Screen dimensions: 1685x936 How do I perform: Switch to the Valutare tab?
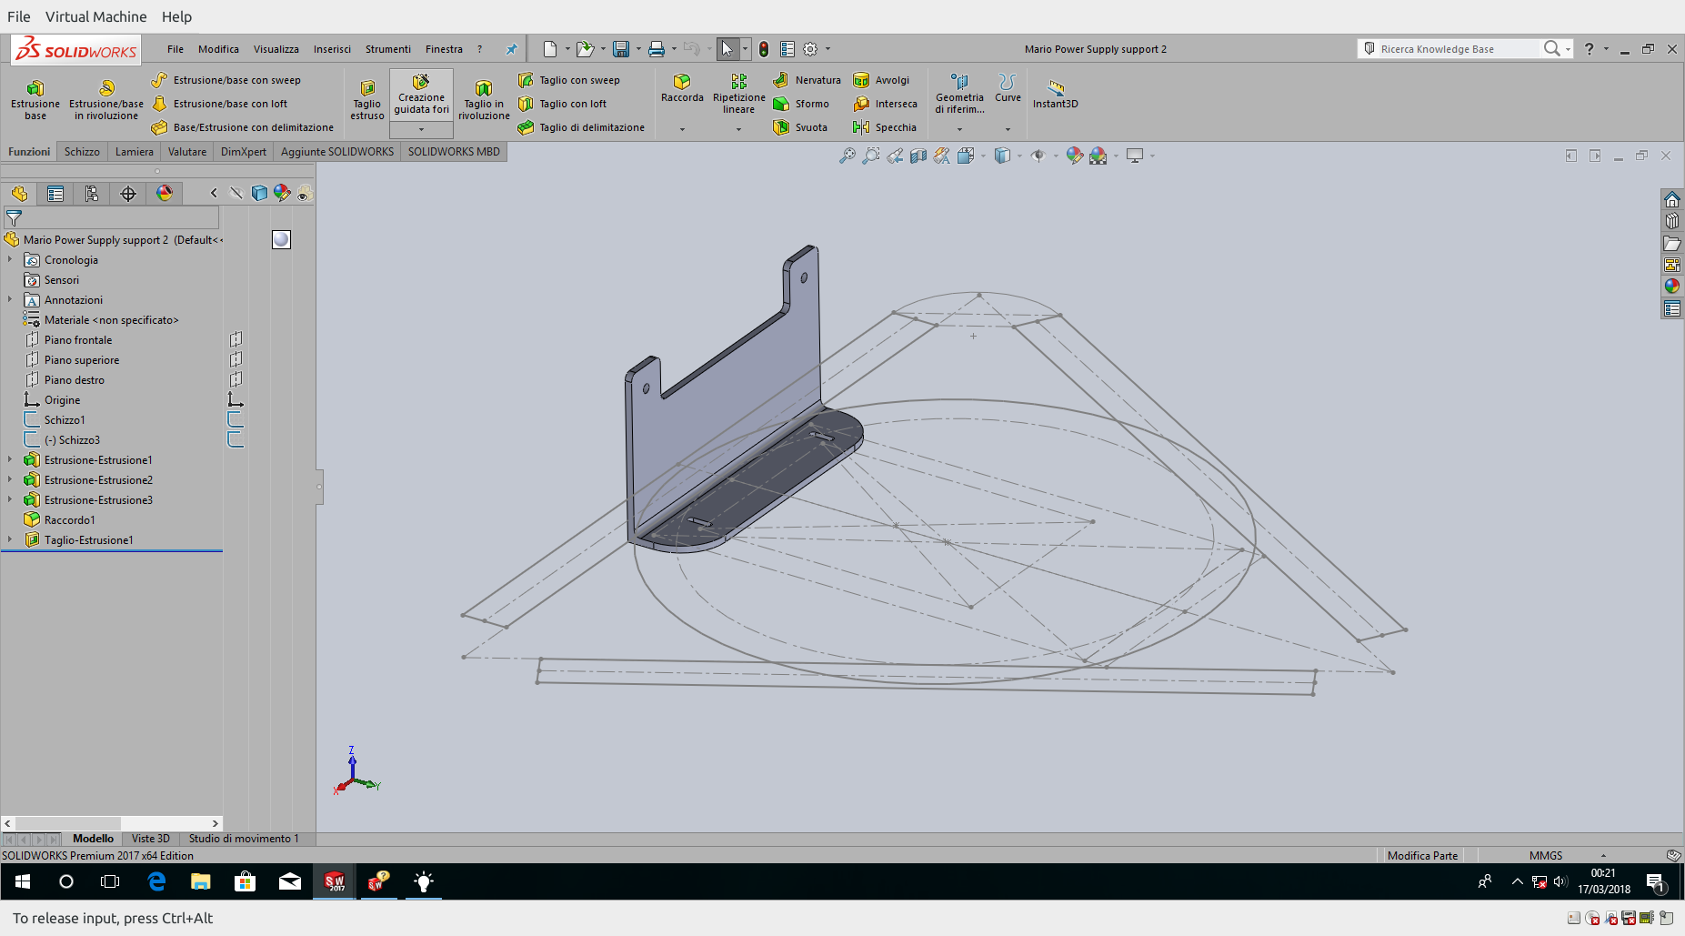[x=187, y=152]
